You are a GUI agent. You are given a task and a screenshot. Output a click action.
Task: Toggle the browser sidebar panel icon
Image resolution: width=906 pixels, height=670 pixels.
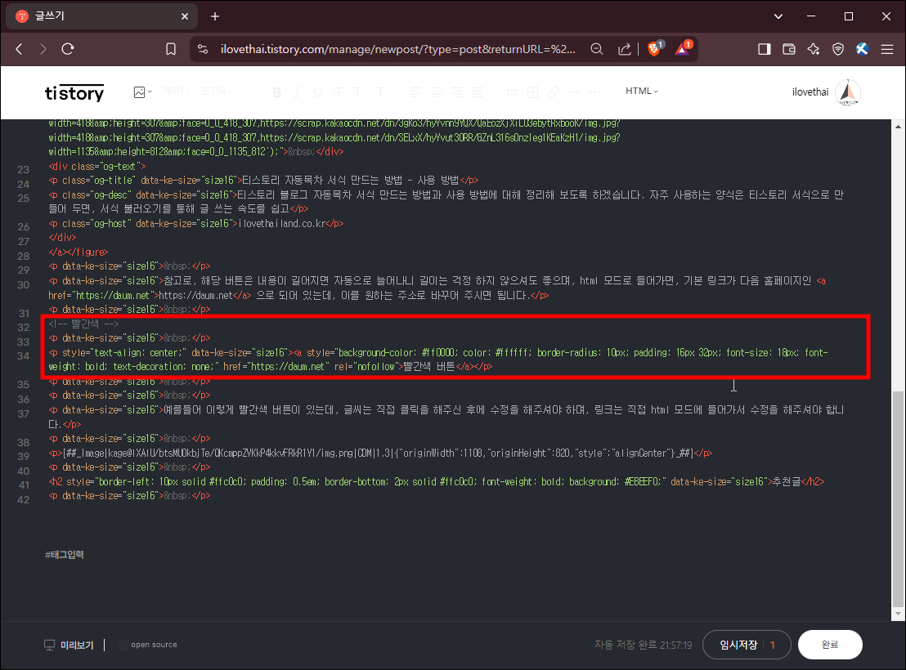tap(765, 49)
